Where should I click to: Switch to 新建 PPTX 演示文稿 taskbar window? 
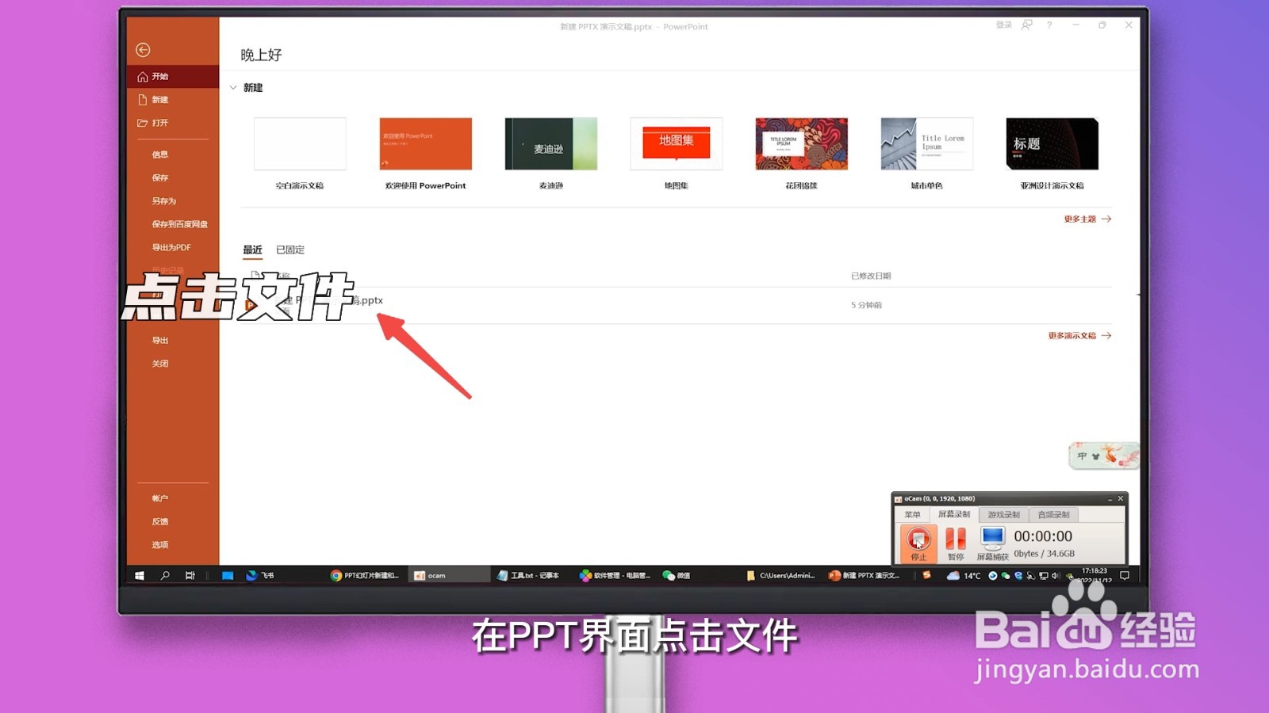click(x=865, y=576)
